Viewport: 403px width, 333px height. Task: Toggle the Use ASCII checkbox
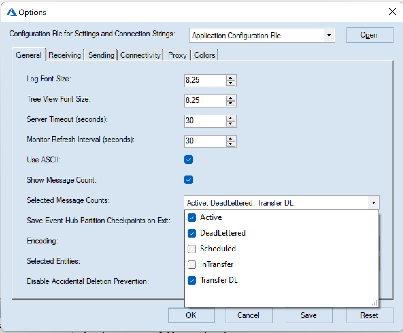189,159
